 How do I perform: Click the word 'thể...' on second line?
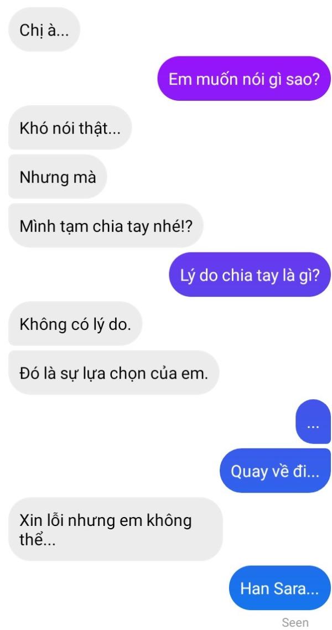pyautogui.click(x=38, y=539)
